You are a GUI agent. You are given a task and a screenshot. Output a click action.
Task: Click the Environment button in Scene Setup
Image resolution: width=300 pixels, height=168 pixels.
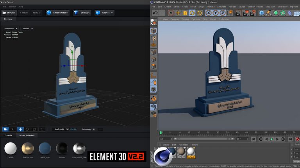coord(57,13)
